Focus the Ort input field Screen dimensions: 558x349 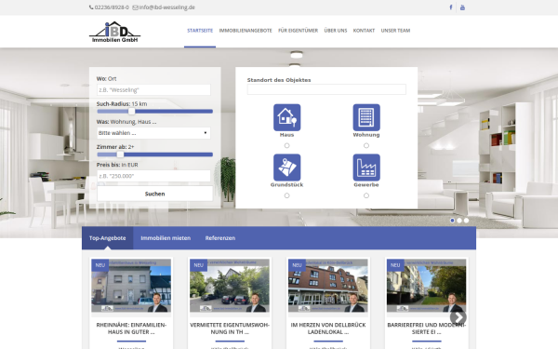pyautogui.click(x=153, y=89)
